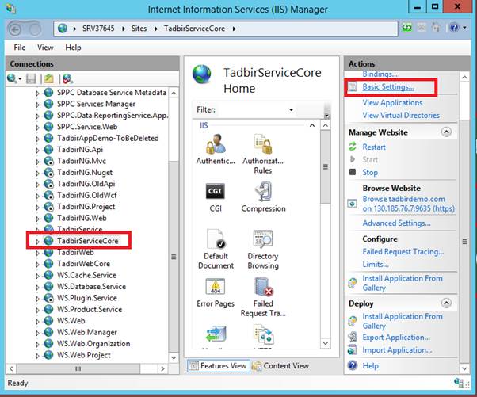Select the TadbirAppDemo-ToBeDeleted site
The width and height of the screenshot is (477, 397).
(108, 139)
